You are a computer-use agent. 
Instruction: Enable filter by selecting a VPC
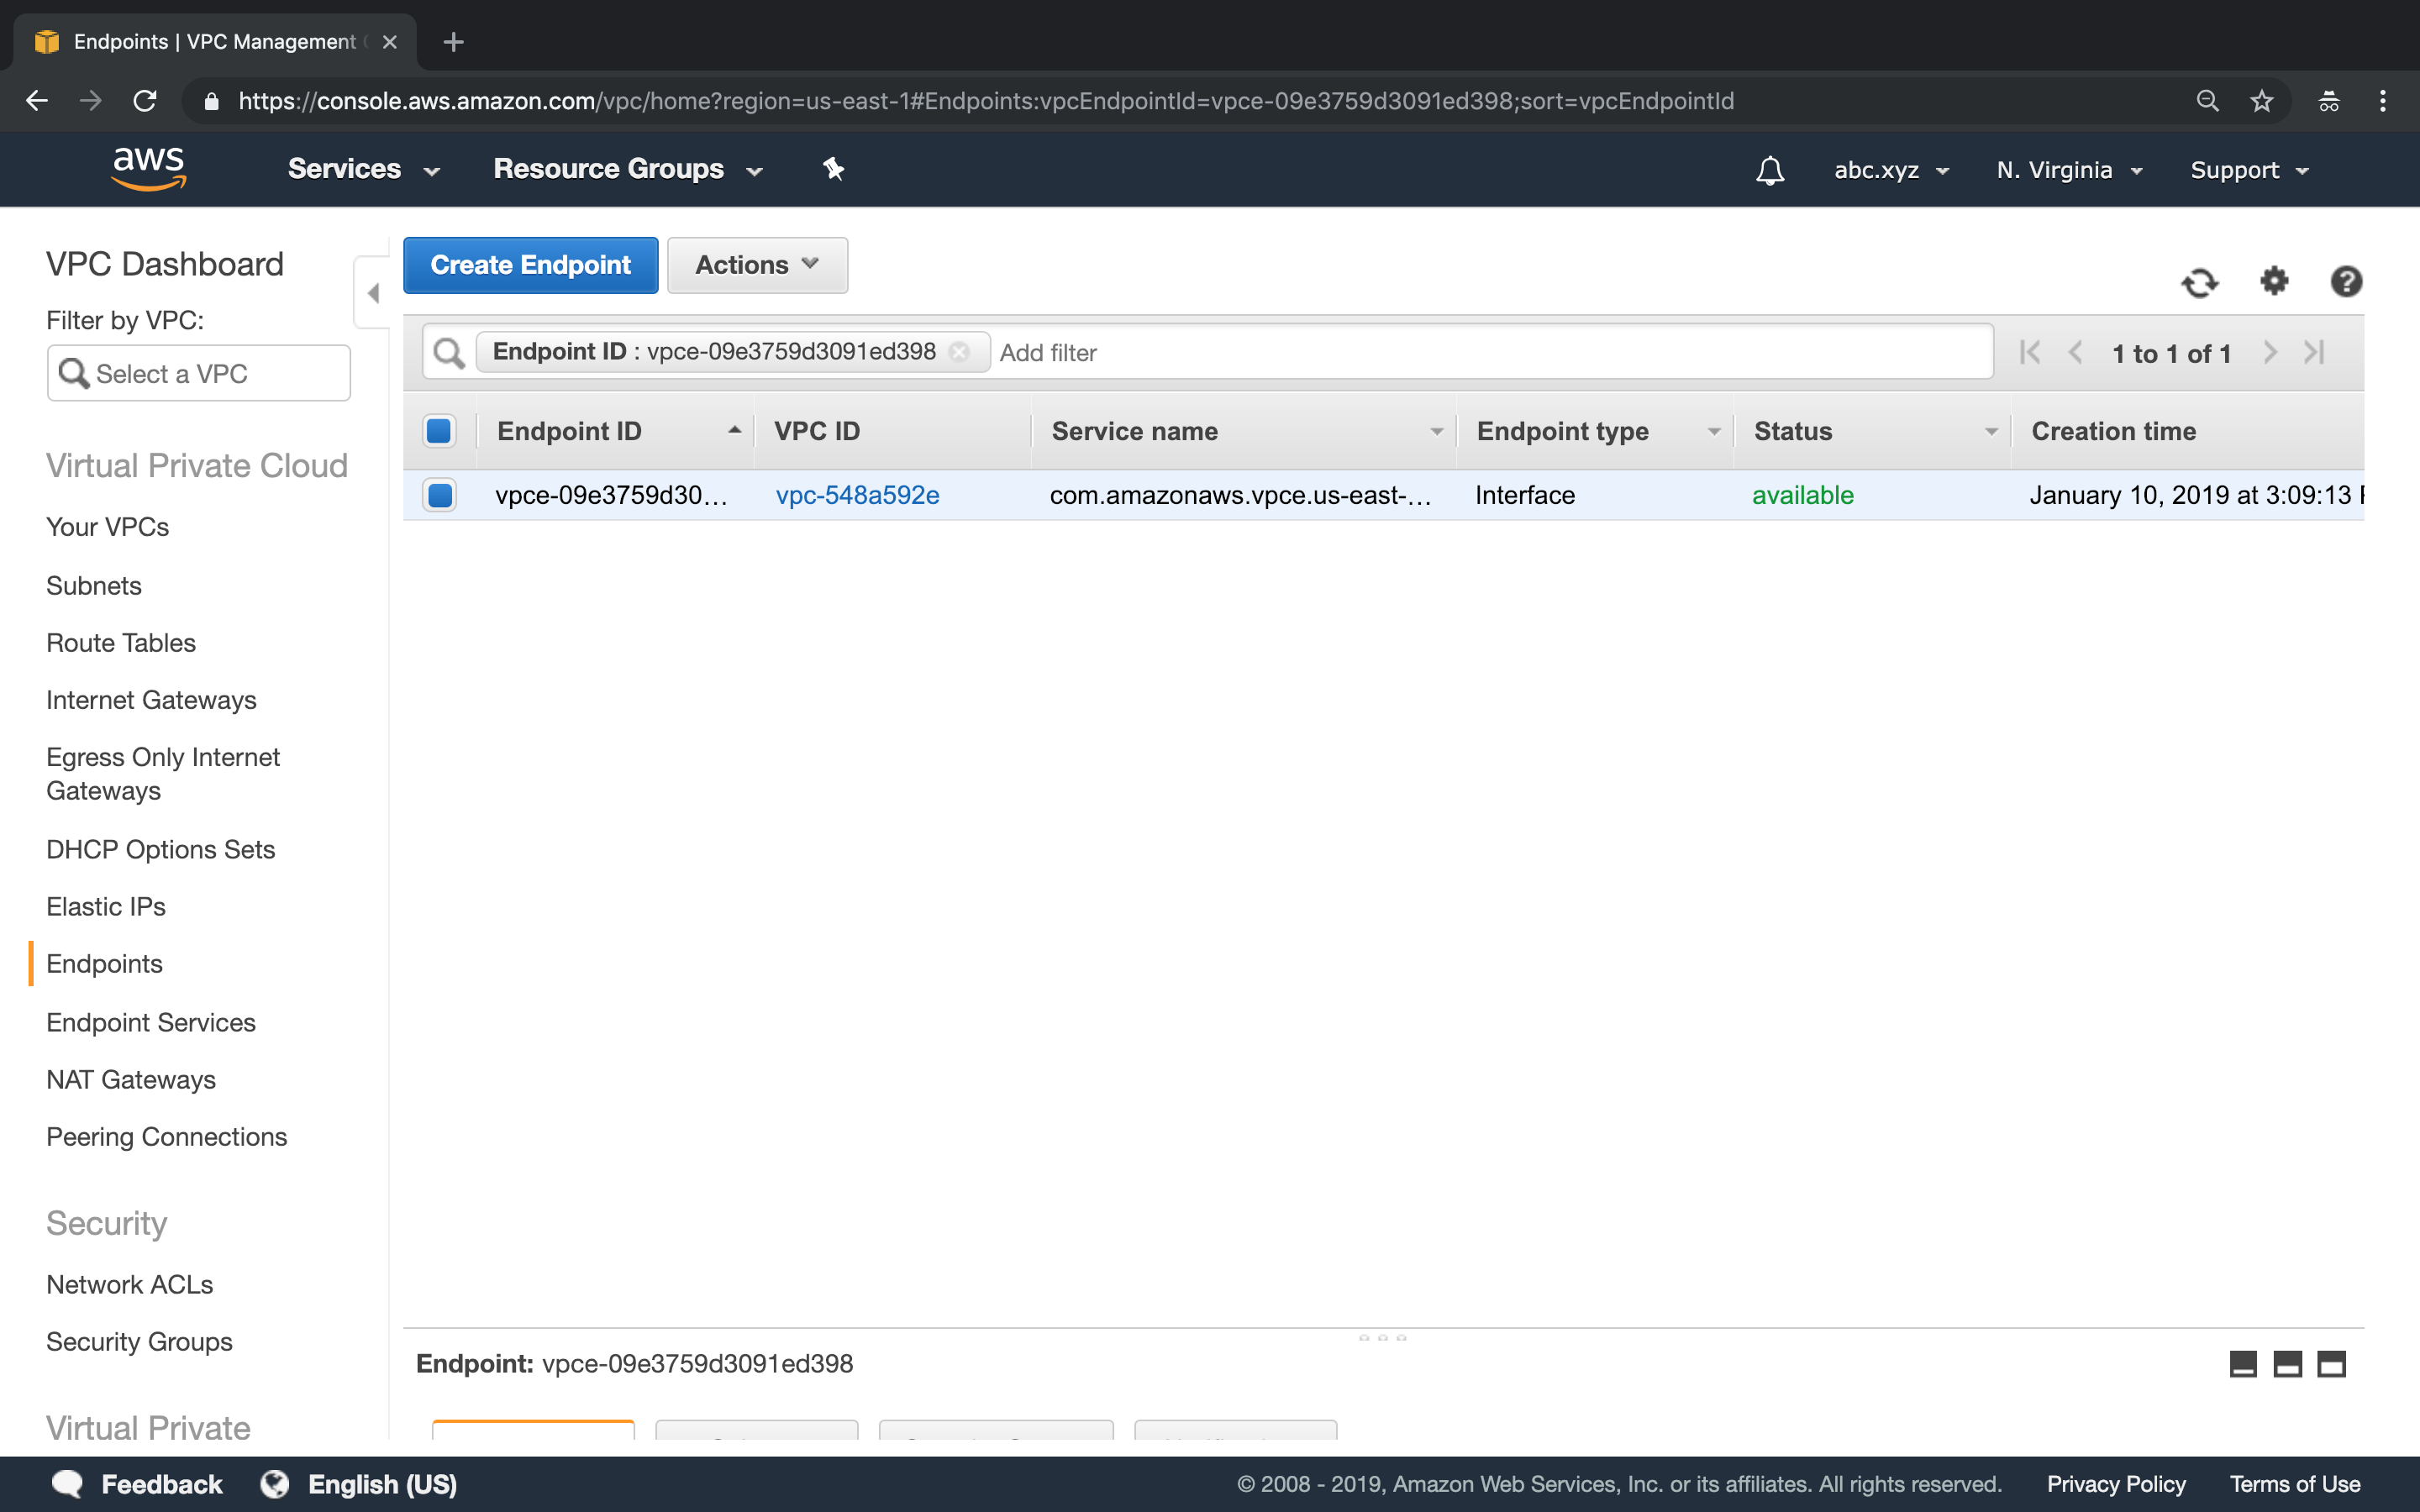197,373
